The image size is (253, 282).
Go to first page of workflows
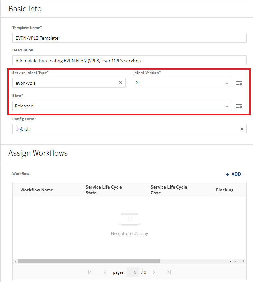pyautogui.click(x=90, y=272)
